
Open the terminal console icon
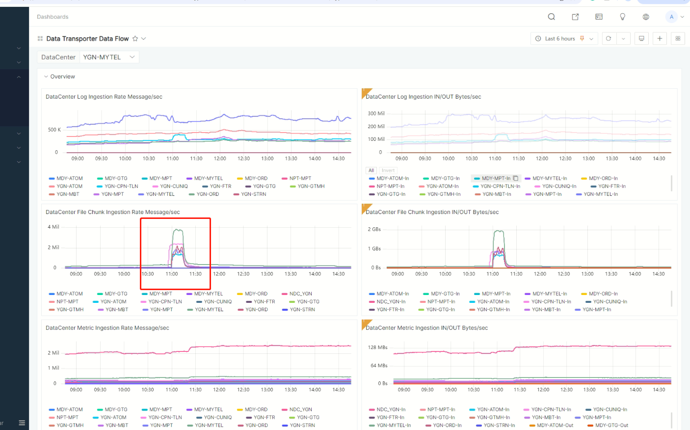tap(599, 17)
